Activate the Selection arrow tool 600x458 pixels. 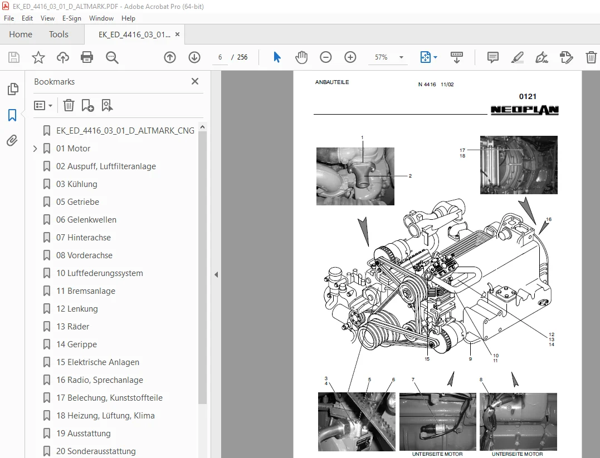(x=277, y=57)
